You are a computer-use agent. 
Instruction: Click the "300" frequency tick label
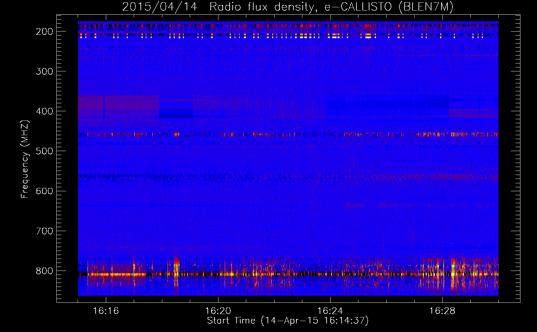[44, 71]
